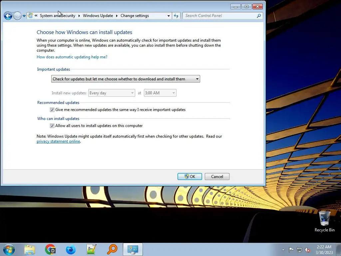Screen dimensions: 341x256
Task: Expand arrow after Windows Update breadcrumb
Action: [x=117, y=16]
